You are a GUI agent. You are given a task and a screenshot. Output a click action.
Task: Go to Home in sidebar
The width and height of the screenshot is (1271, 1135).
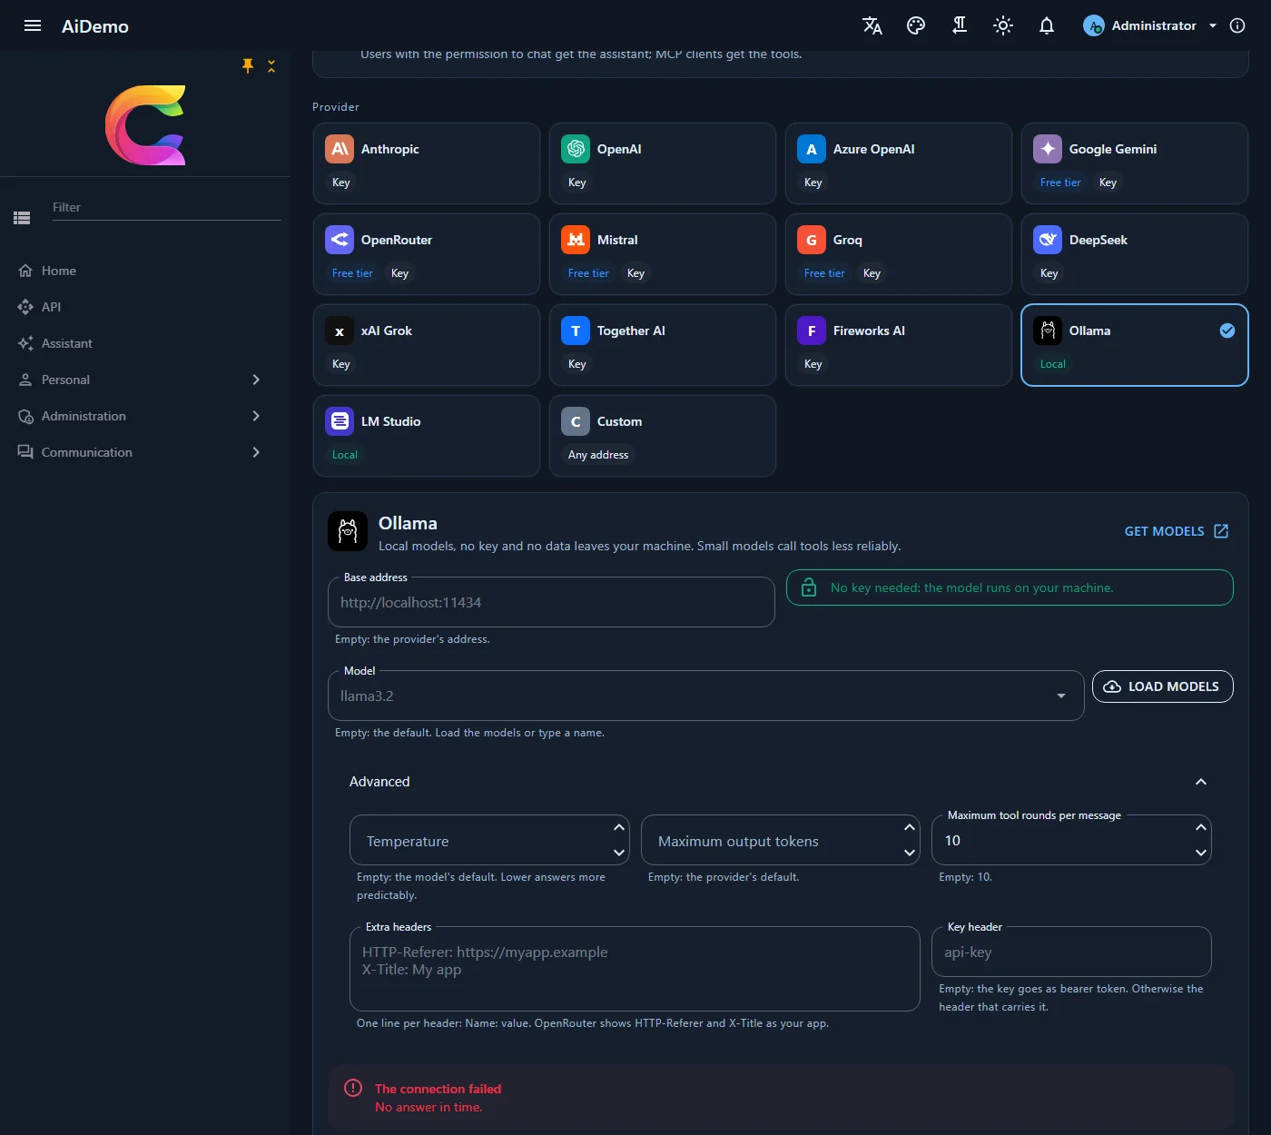(59, 271)
